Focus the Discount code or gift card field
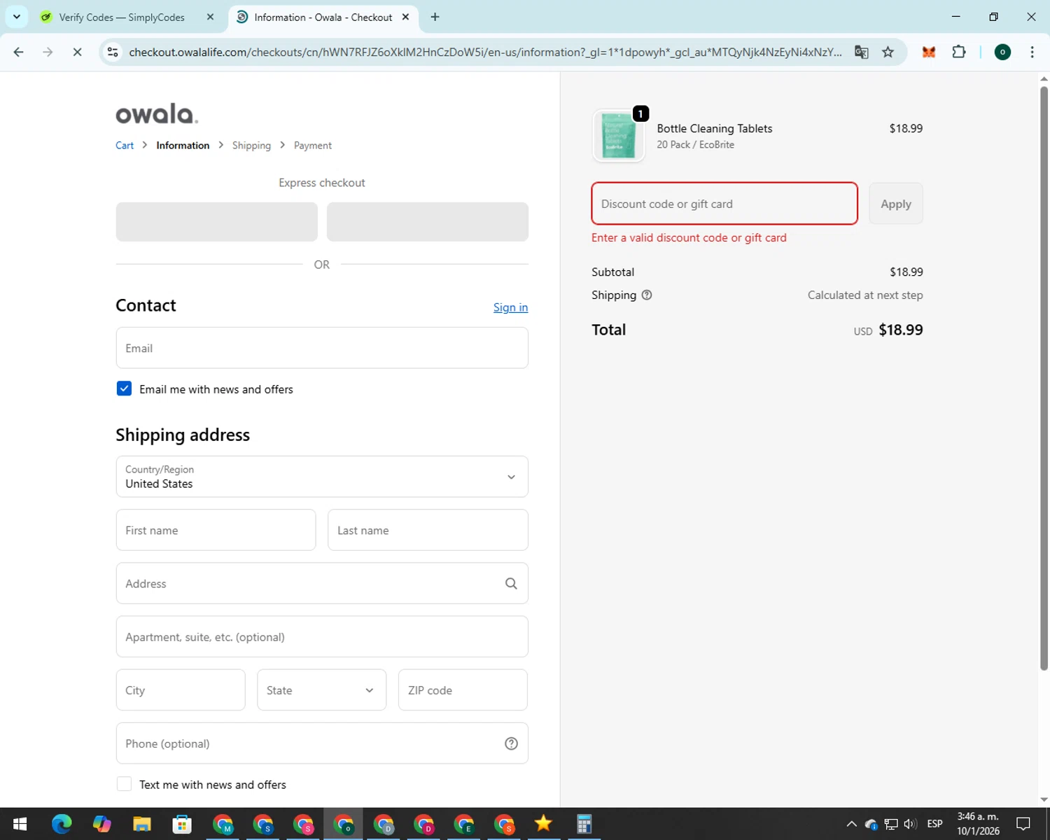 [x=724, y=204]
